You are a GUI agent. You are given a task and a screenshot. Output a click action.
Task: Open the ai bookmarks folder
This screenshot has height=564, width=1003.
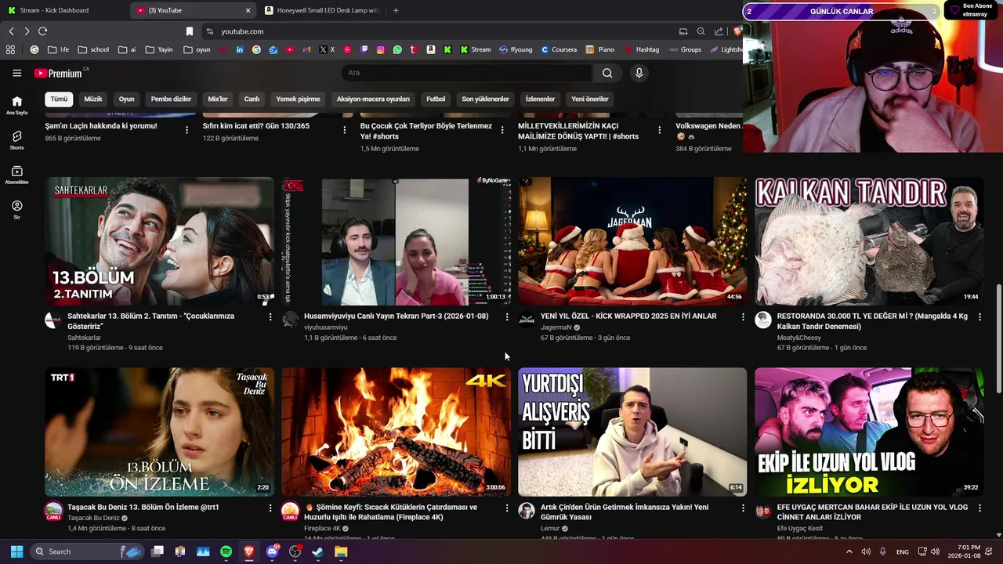click(x=127, y=49)
